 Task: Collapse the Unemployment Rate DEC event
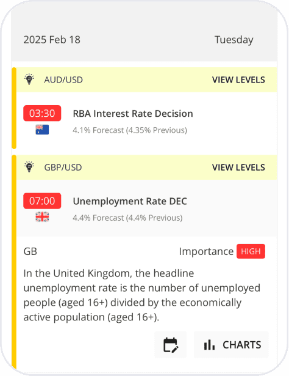tap(146, 208)
